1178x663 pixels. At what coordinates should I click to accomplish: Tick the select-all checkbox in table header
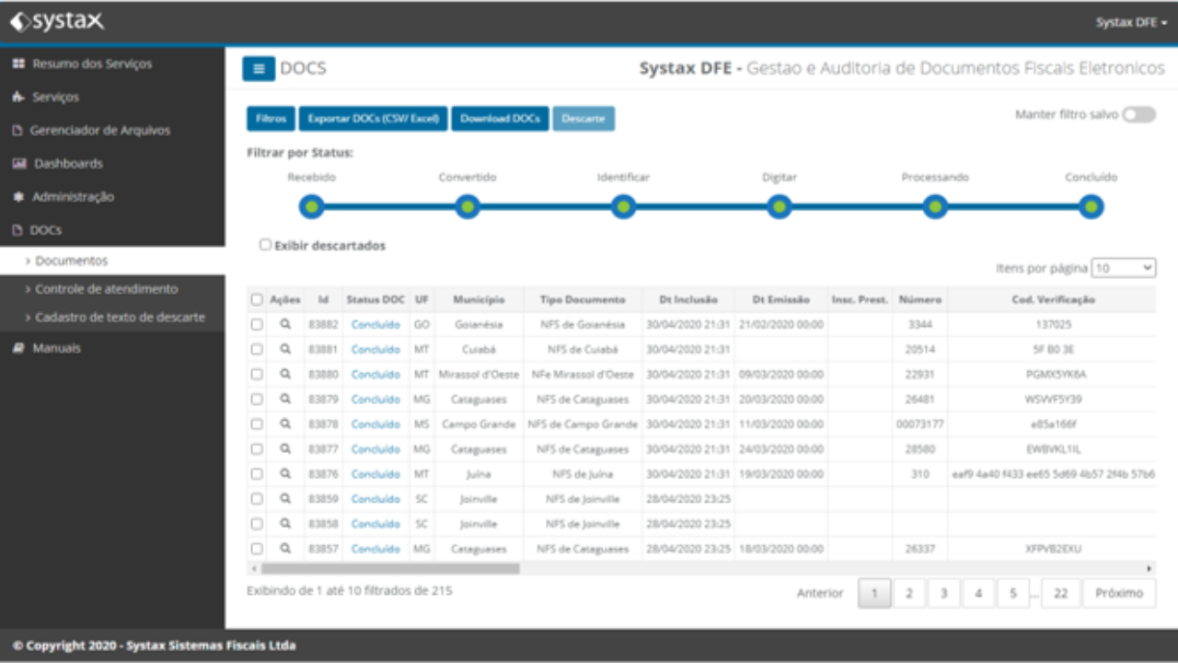pos(257,299)
